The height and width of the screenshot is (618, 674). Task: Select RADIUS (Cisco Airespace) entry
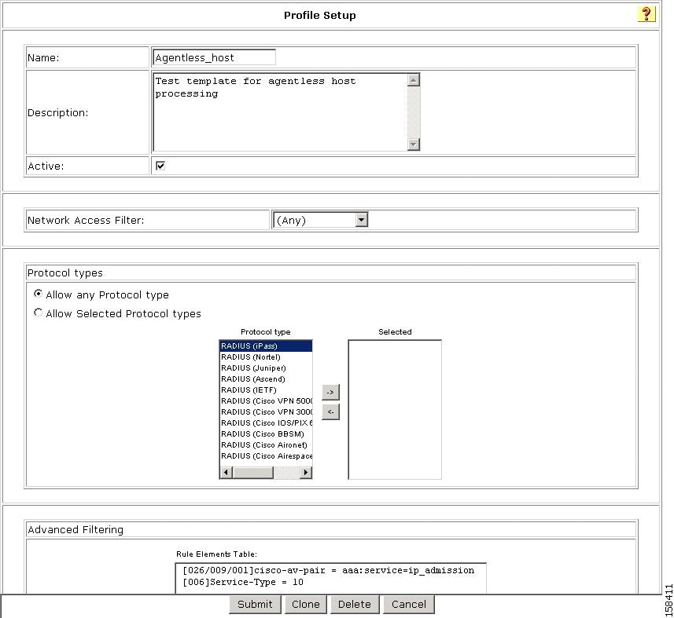pyautogui.click(x=266, y=455)
